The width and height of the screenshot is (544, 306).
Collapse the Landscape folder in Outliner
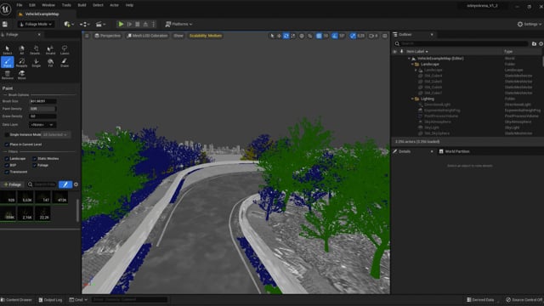[x=412, y=65]
